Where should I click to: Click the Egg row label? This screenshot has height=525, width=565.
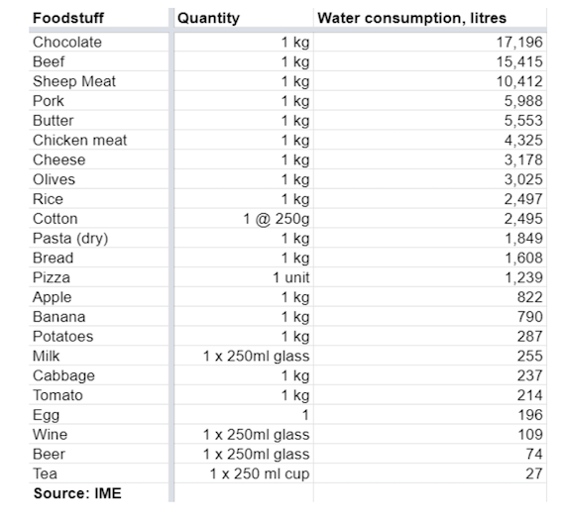(x=47, y=415)
